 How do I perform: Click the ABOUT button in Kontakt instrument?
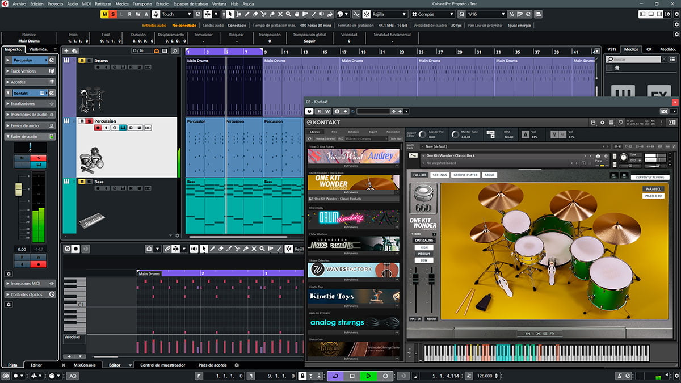(490, 175)
